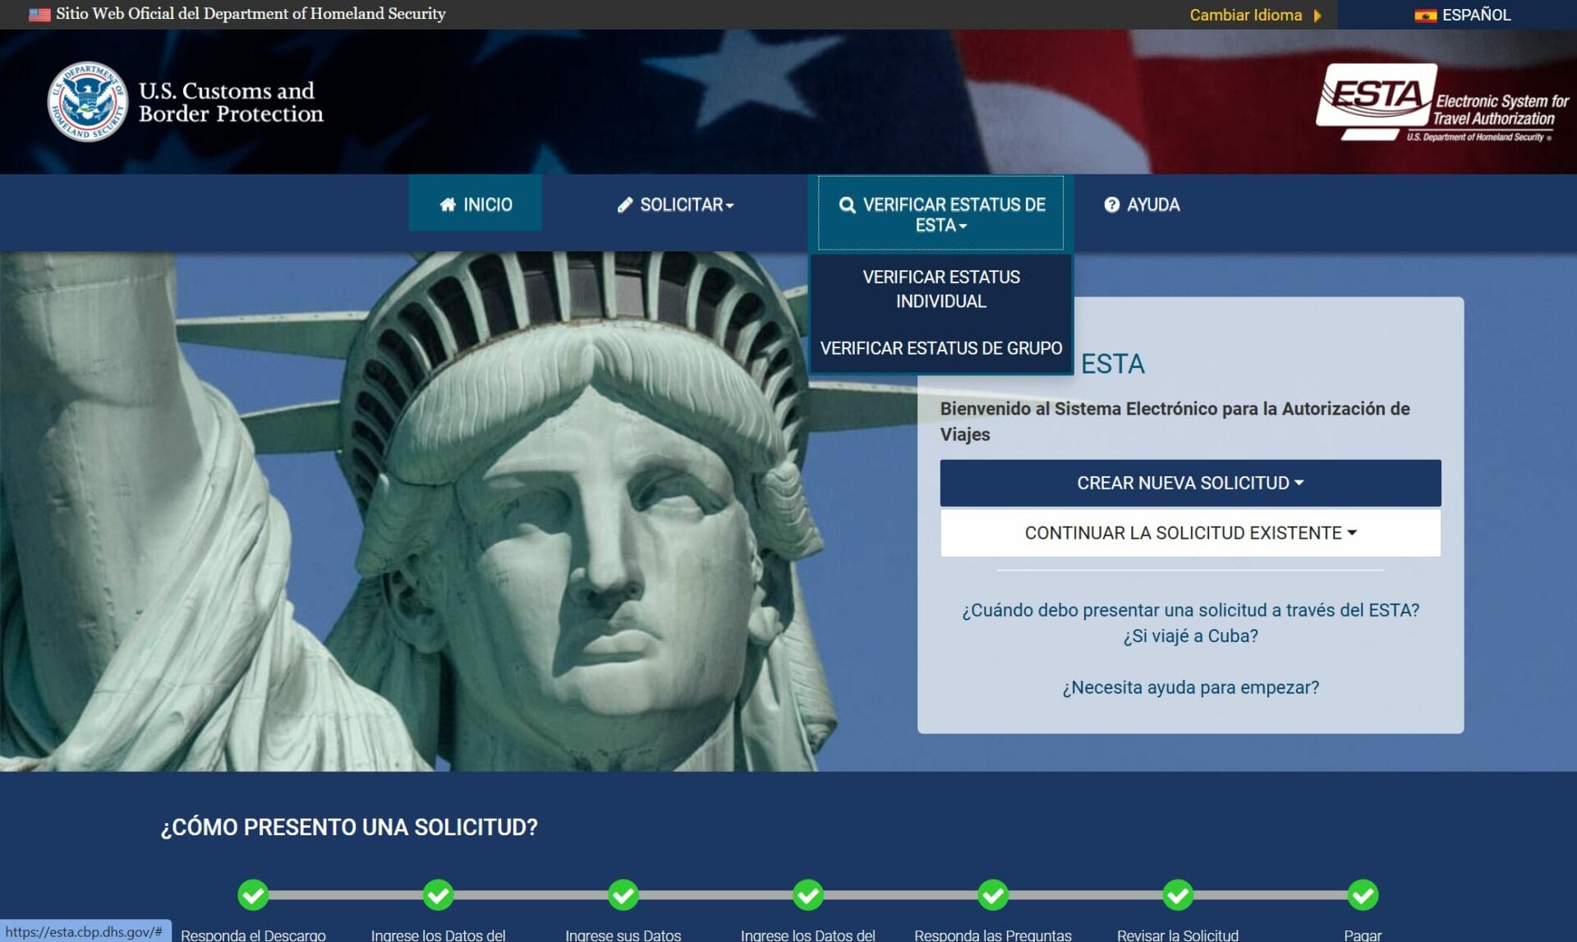The height and width of the screenshot is (942, 1577).
Task: Click Responda el Descargo step label
Action: (253, 935)
